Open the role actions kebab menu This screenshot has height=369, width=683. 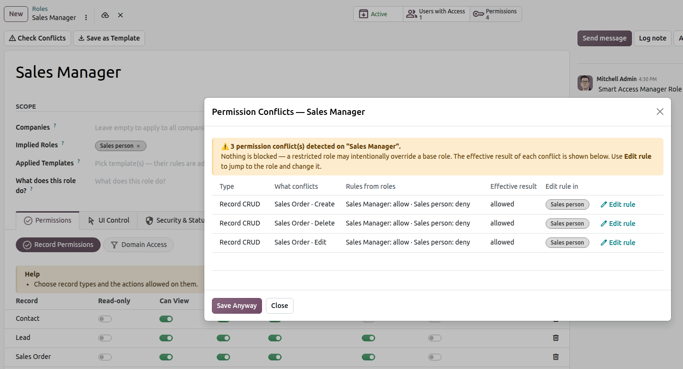[x=86, y=18]
